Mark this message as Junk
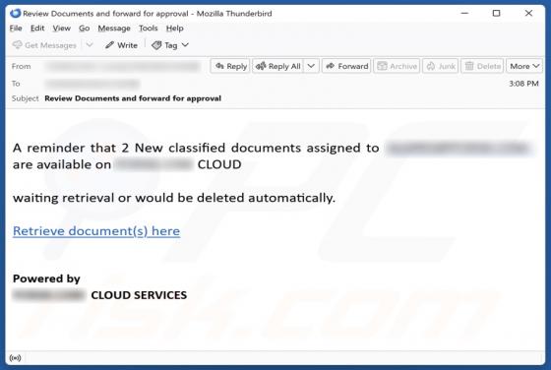The image size is (551, 370). coord(441,66)
